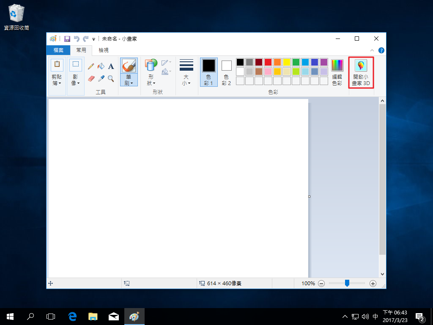433x325 pixels.
Task: Open the Edit colors dialog
Action: (337, 72)
